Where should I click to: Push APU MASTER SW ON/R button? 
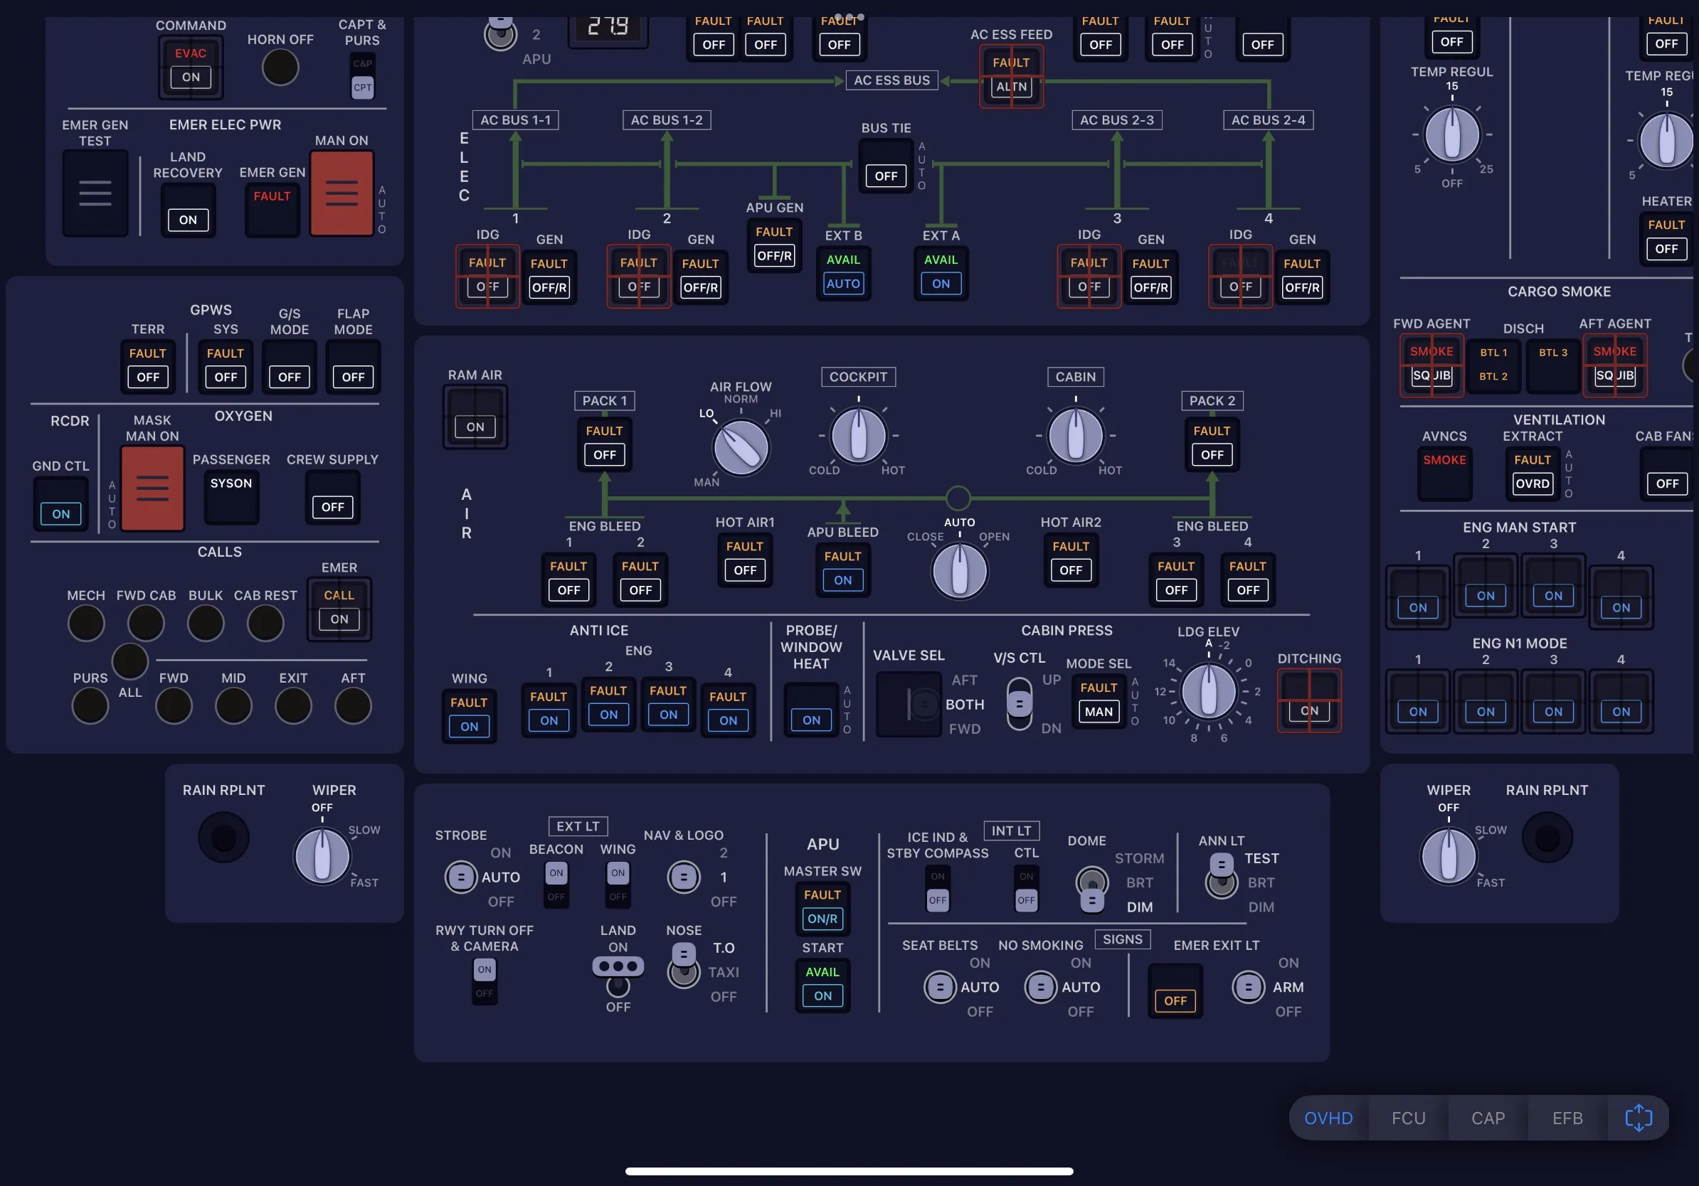(x=823, y=909)
